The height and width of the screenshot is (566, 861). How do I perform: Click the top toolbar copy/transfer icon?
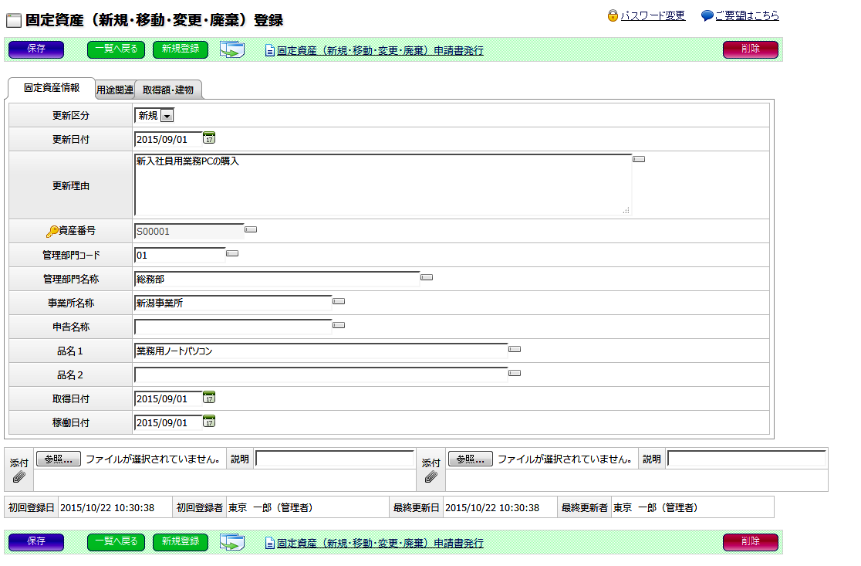pos(231,50)
